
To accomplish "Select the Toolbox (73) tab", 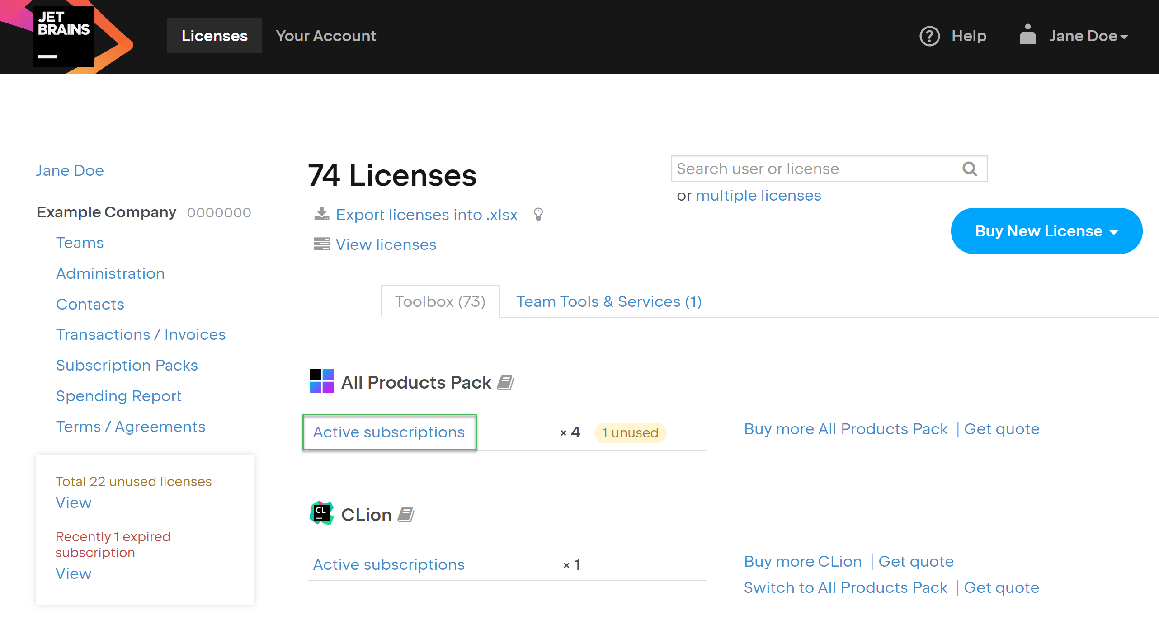I will (x=440, y=301).
